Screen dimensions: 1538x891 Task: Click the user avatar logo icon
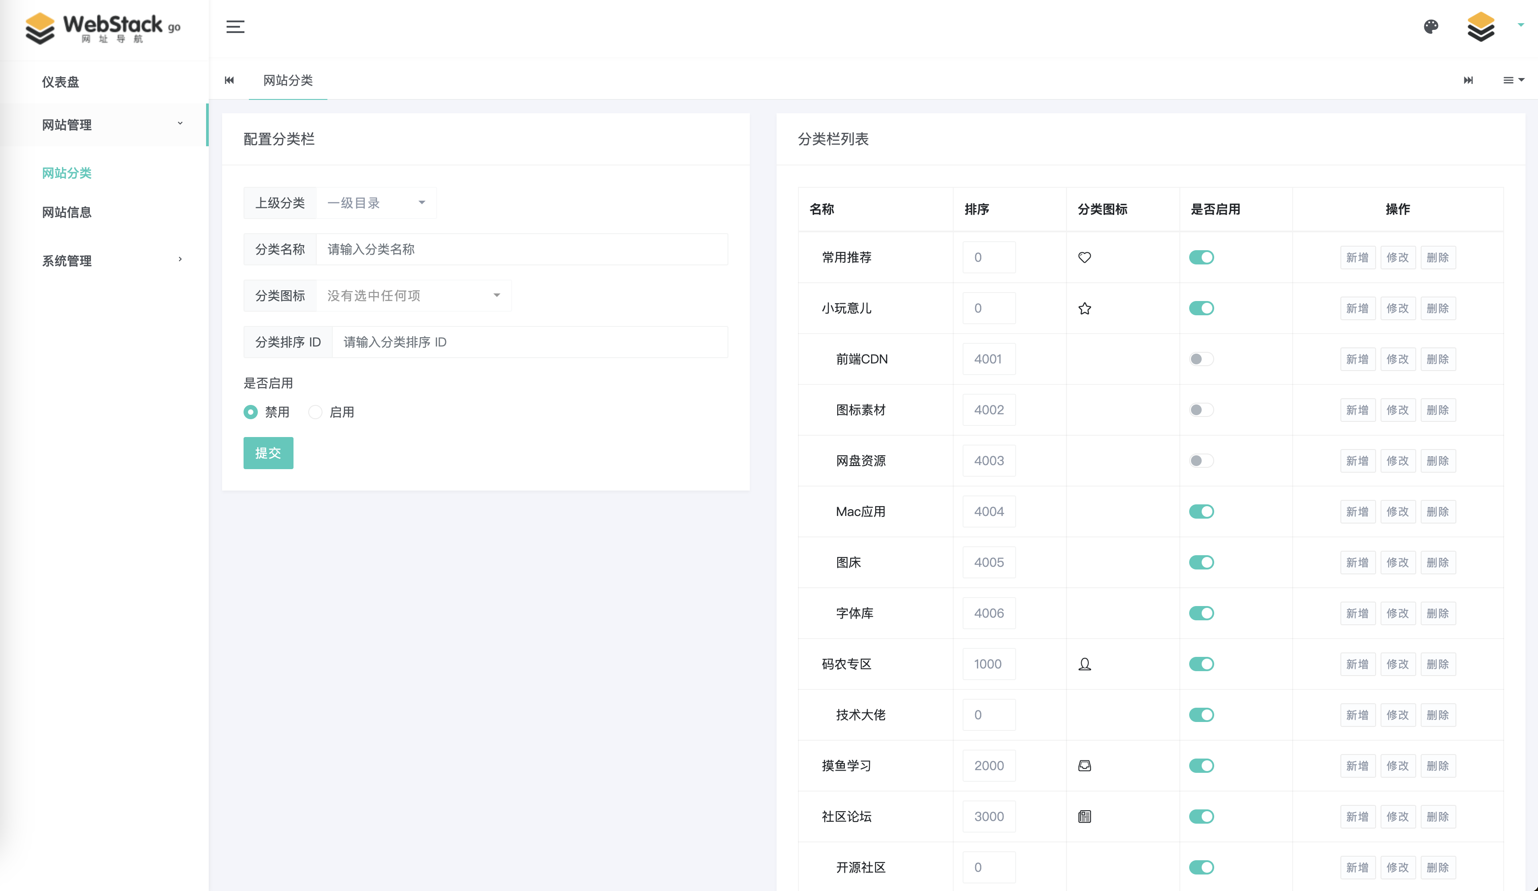coord(1480,27)
